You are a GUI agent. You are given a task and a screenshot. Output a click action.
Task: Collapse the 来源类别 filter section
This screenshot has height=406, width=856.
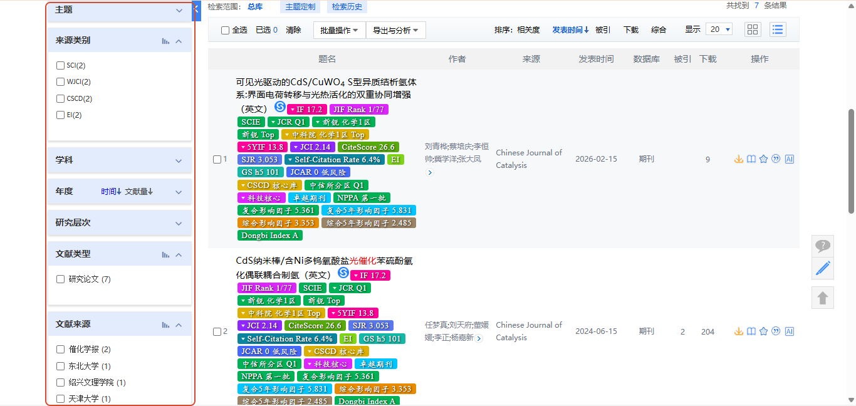(x=179, y=41)
